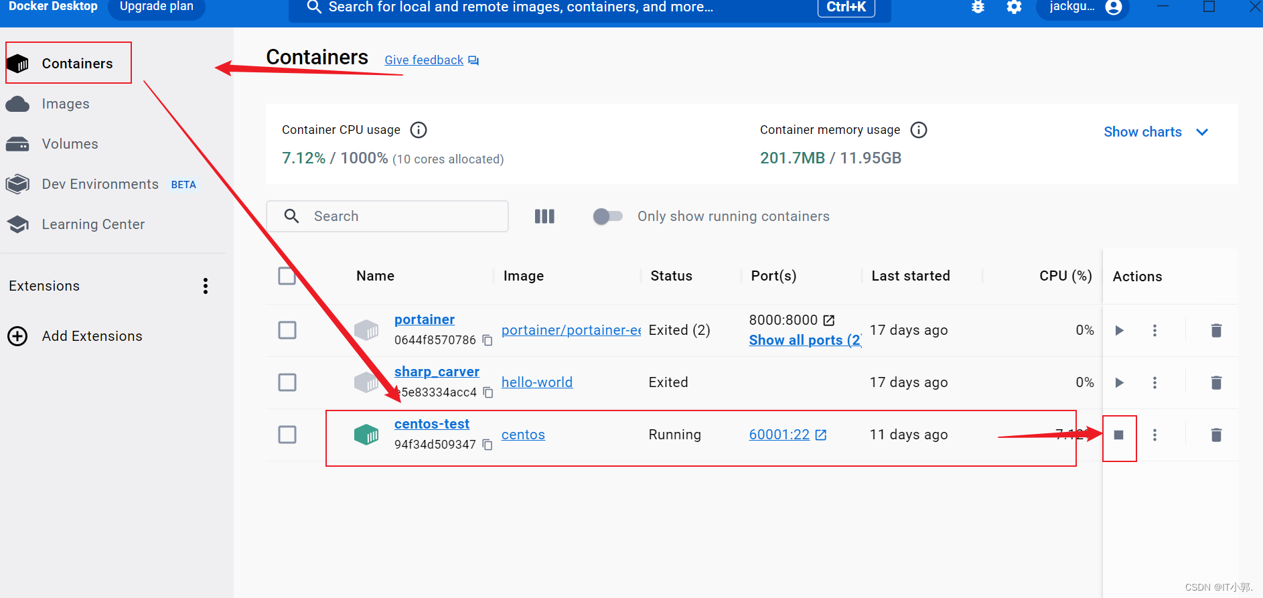Open the column visibility selector icon
The height and width of the screenshot is (598, 1263).
pos(544,216)
